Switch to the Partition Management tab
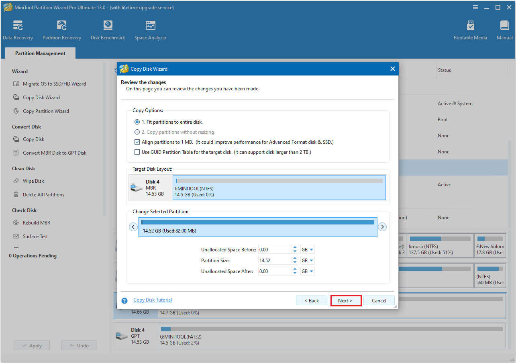Image resolution: width=516 pixels, height=363 pixels. click(x=40, y=53)
